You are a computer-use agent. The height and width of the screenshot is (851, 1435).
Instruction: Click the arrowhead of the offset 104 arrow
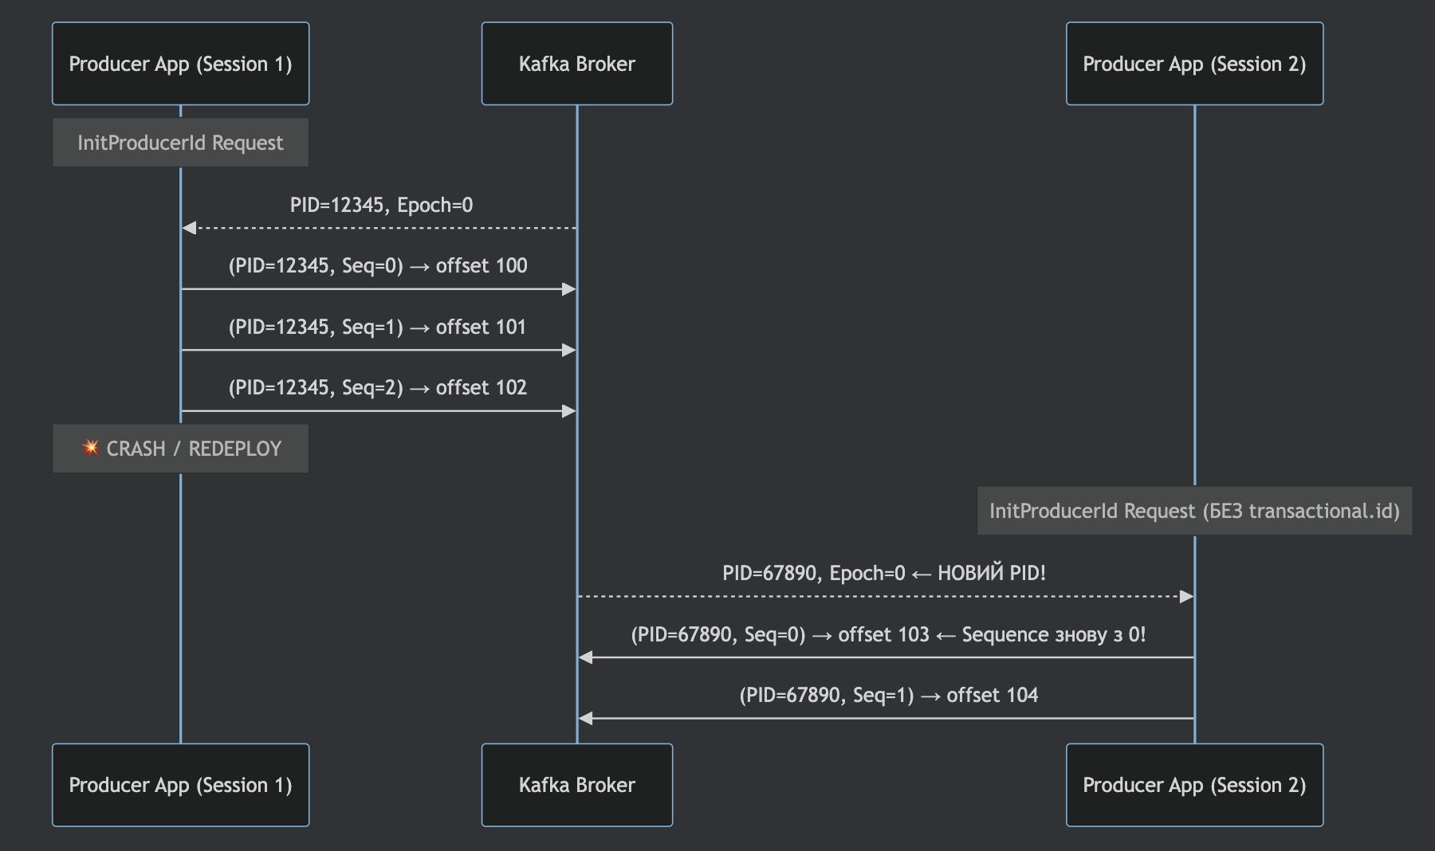tap(586, 719)
